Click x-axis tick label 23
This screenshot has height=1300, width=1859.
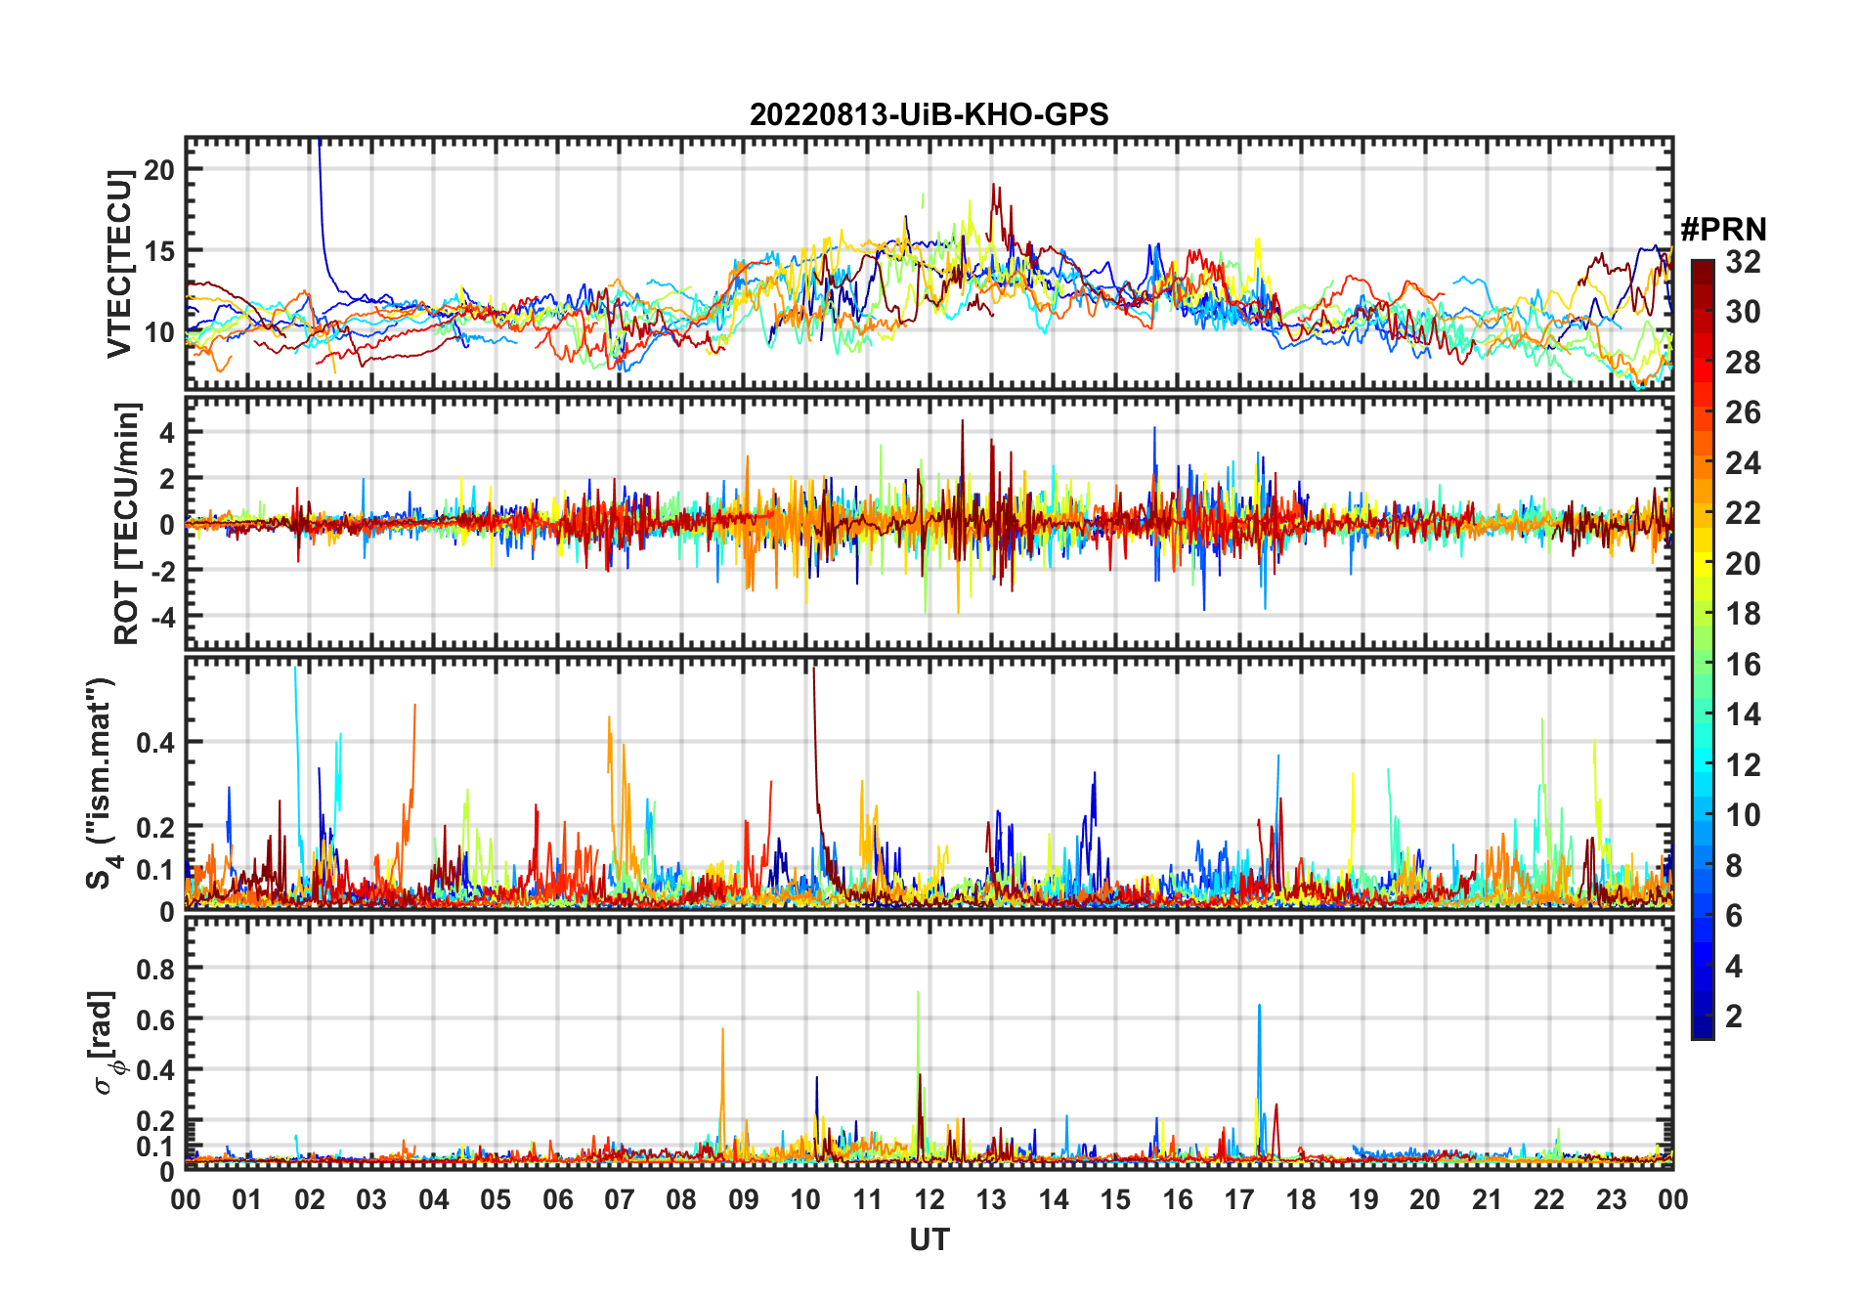1611,1199
